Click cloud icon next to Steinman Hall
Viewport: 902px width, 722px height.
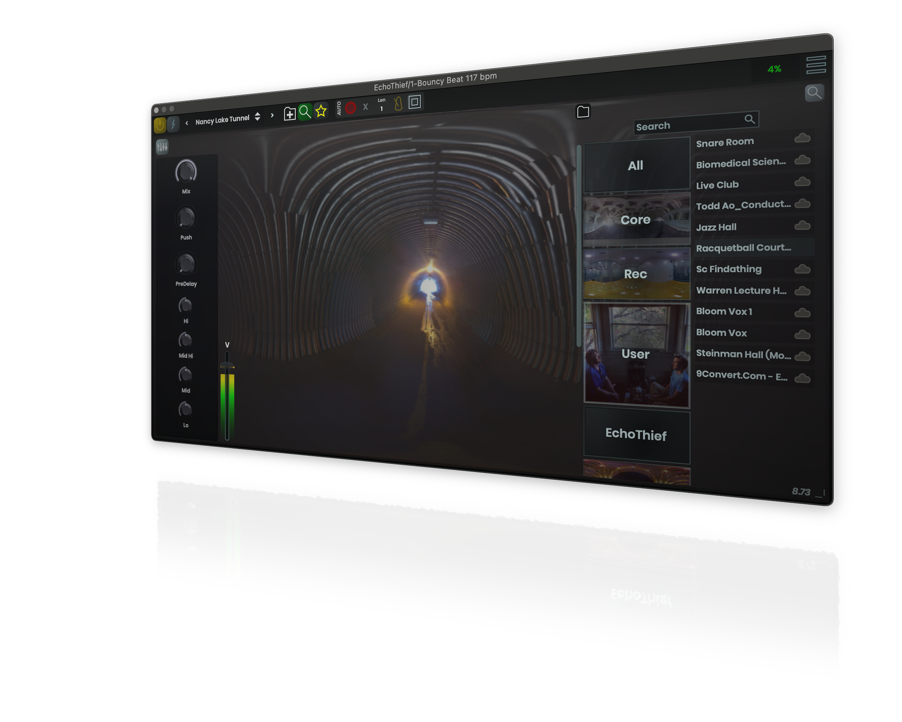tap(802, 356)
